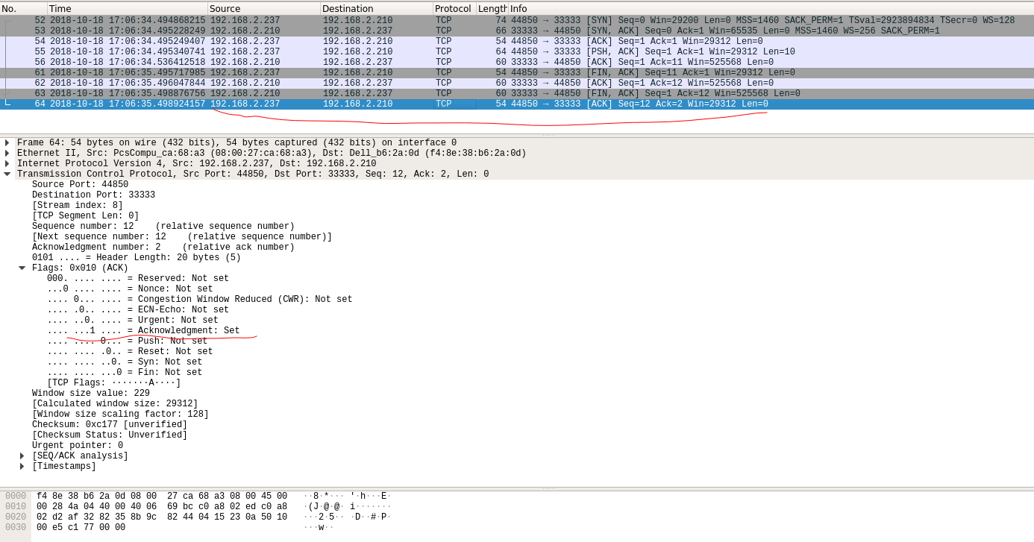Image resolution: width=1034 pixels, height=542 pixels.
Task: Select the Acknowledgment number: 2 line
Action: pos(163,248)
